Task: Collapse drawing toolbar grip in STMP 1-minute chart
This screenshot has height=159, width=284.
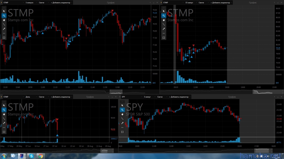Action: click(x=4, y=7)
